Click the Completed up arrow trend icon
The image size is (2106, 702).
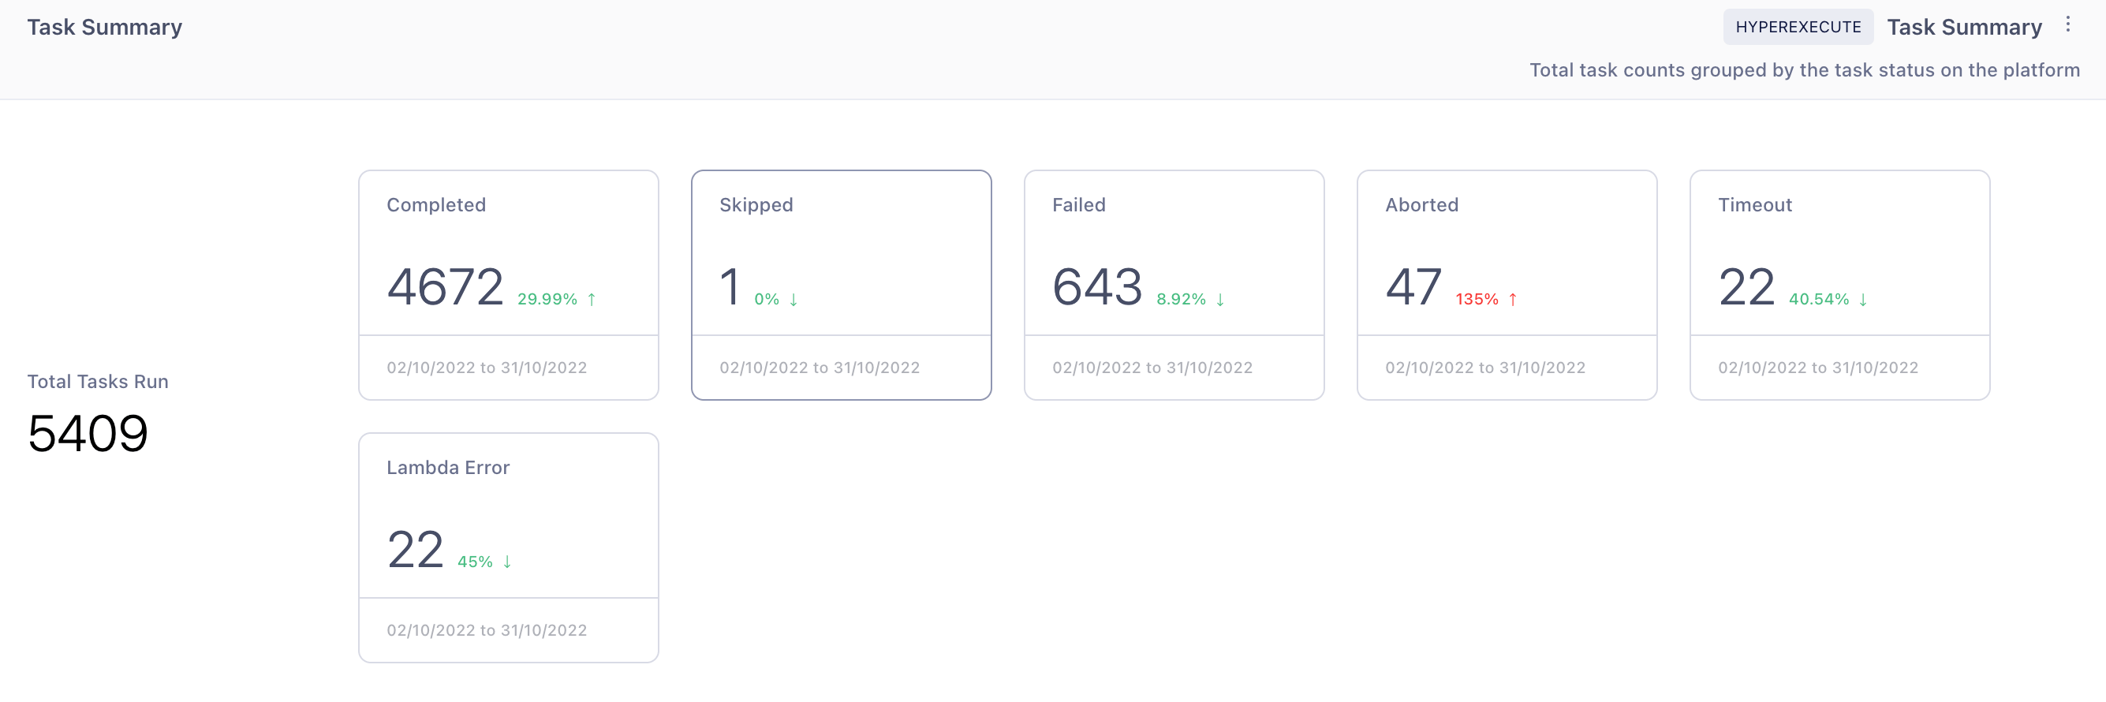pos(591,299)
